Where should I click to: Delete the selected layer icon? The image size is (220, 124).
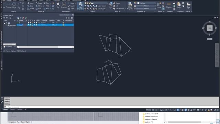coord(23,18)
